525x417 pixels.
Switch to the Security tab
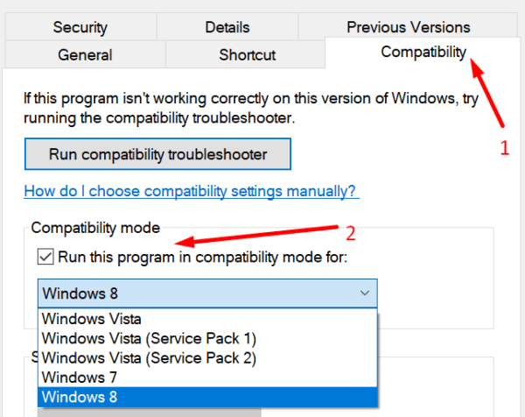coord(80,27)
